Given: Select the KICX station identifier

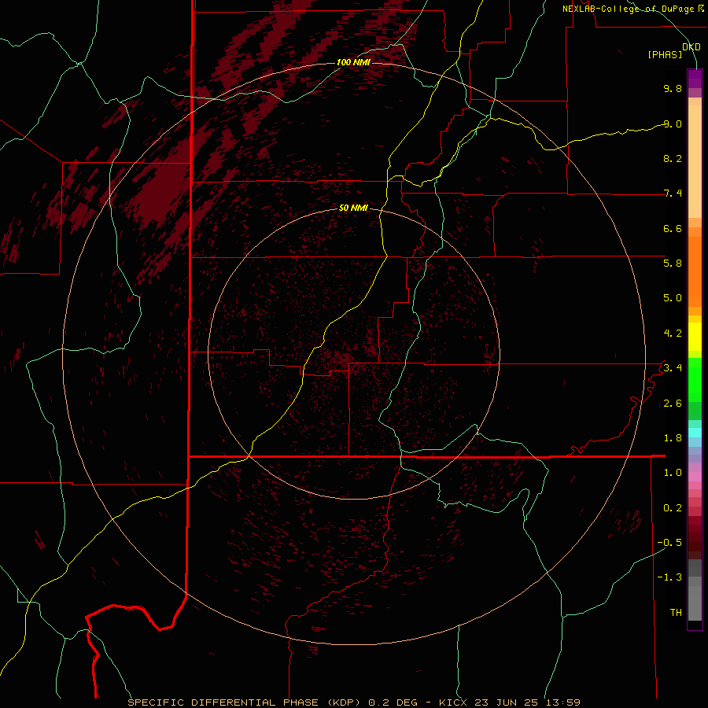Looking at the screenshot, I should pyautogui.click(x=455, y=702).
